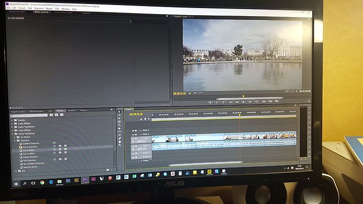
Task: Expand the Audio Transitions folder
Action: [12, 127]
